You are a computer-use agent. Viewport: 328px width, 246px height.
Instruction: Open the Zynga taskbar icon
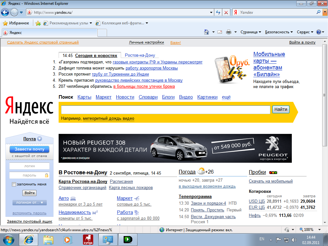pos(88,240)
